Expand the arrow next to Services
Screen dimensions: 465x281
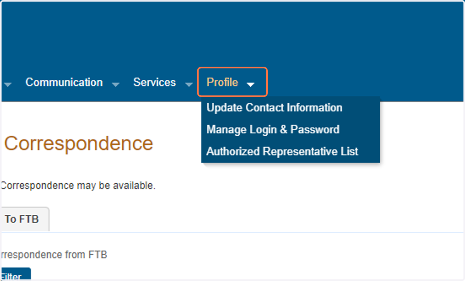pyautogui.click(x=189, y=84)
